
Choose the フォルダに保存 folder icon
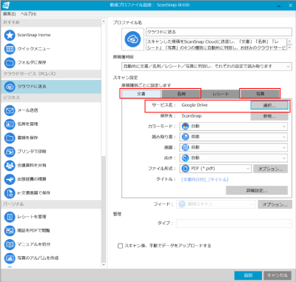10,63
